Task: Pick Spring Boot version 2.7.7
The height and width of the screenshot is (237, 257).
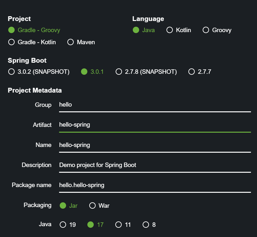Action: [192, 72]
